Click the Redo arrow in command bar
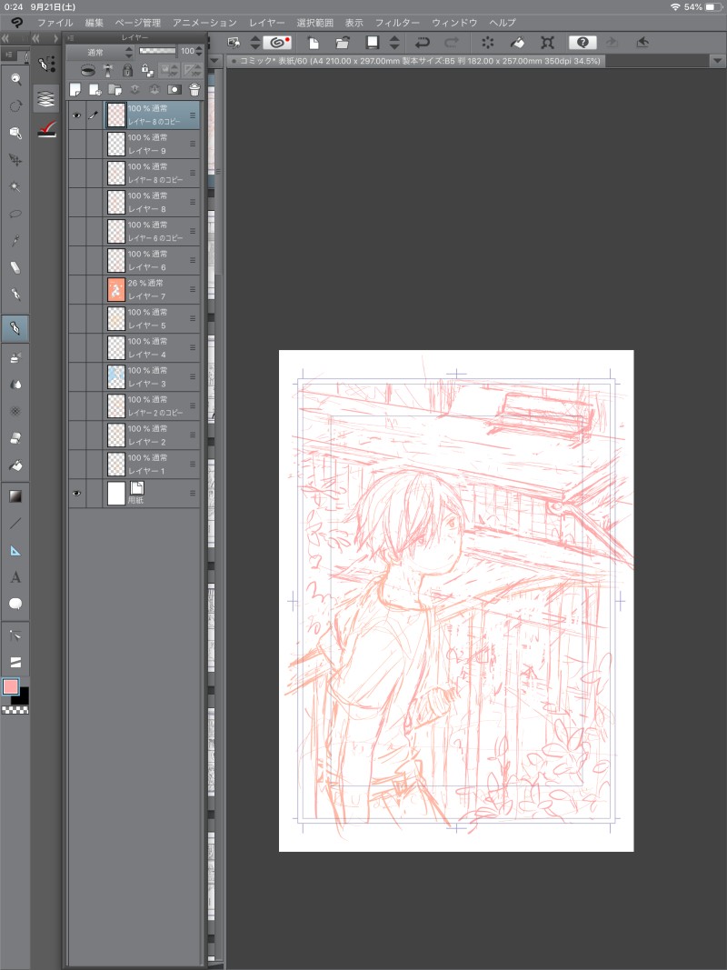Image resolution: width=727 pixels, height=970 pixels. [452, 43]
